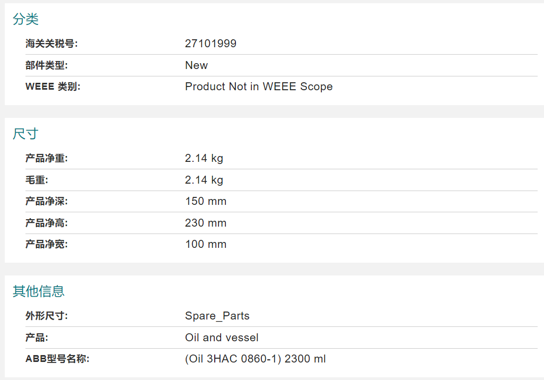The width and height of the screenshot is (544, 380).
Task: Click the 其他信息 section heading
Action: (39, 291)
